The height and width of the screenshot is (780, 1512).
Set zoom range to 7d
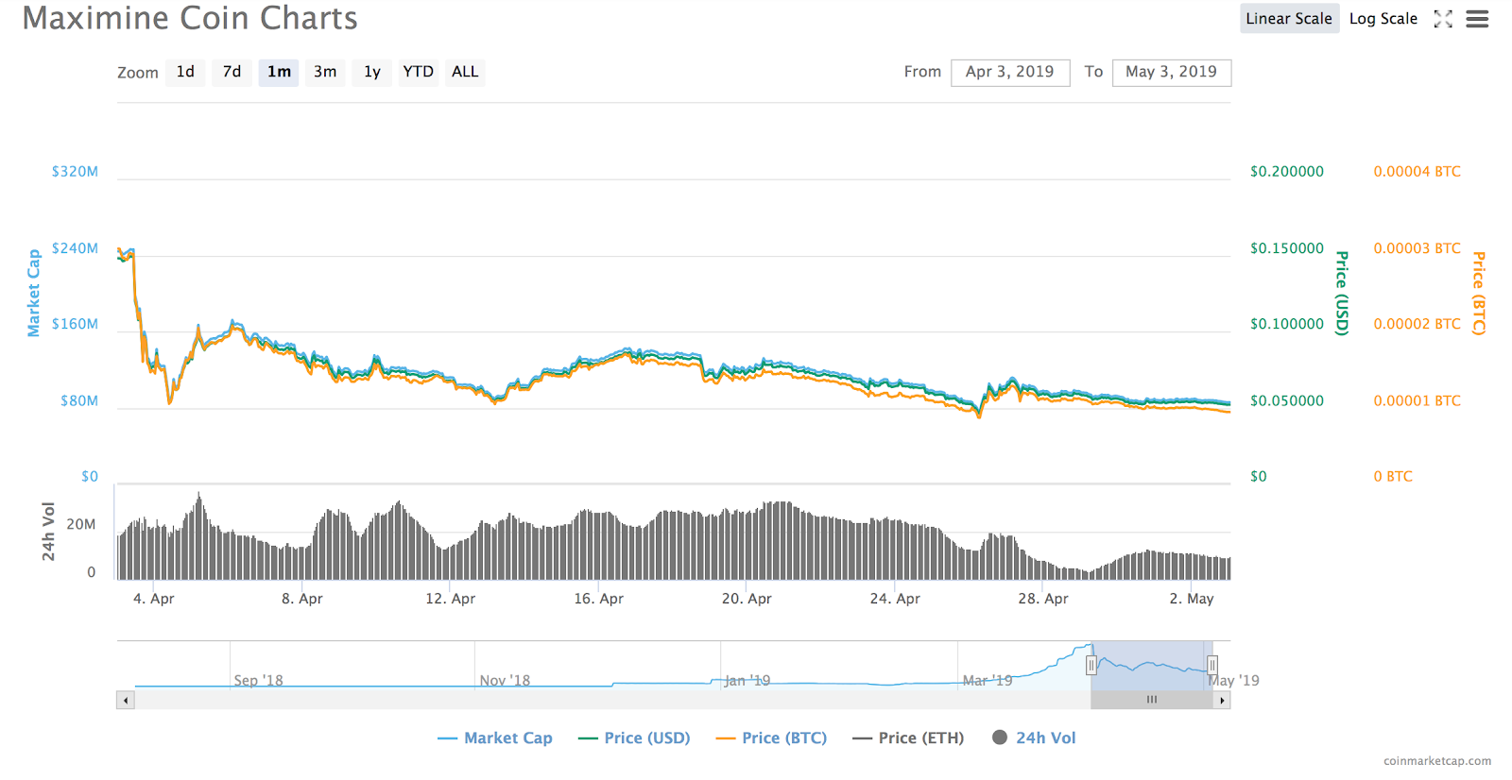point(232,72)
